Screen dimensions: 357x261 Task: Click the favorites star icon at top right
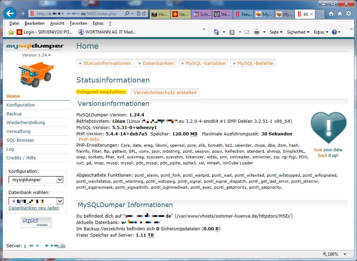click(340, 14)
